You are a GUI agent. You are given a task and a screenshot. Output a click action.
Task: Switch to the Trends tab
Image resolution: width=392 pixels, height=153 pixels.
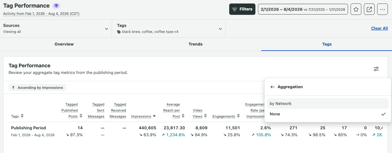(196, 44)
